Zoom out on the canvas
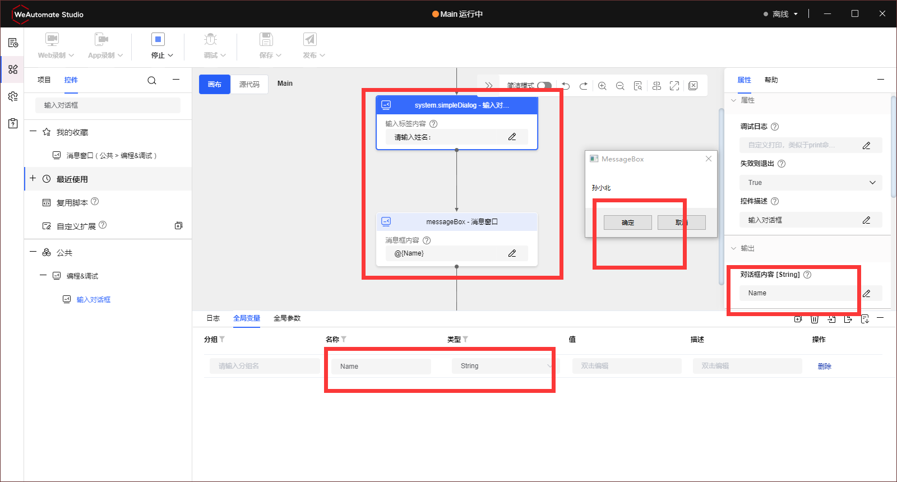The image size is (897, 482). (x=620, y=86)
